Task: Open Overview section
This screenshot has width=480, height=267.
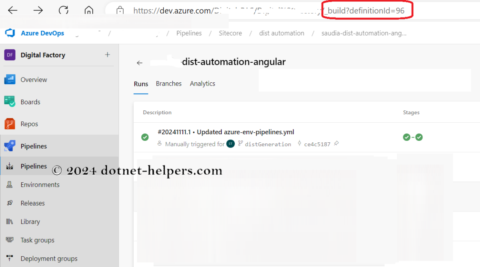Action: (x=34, y=80)
